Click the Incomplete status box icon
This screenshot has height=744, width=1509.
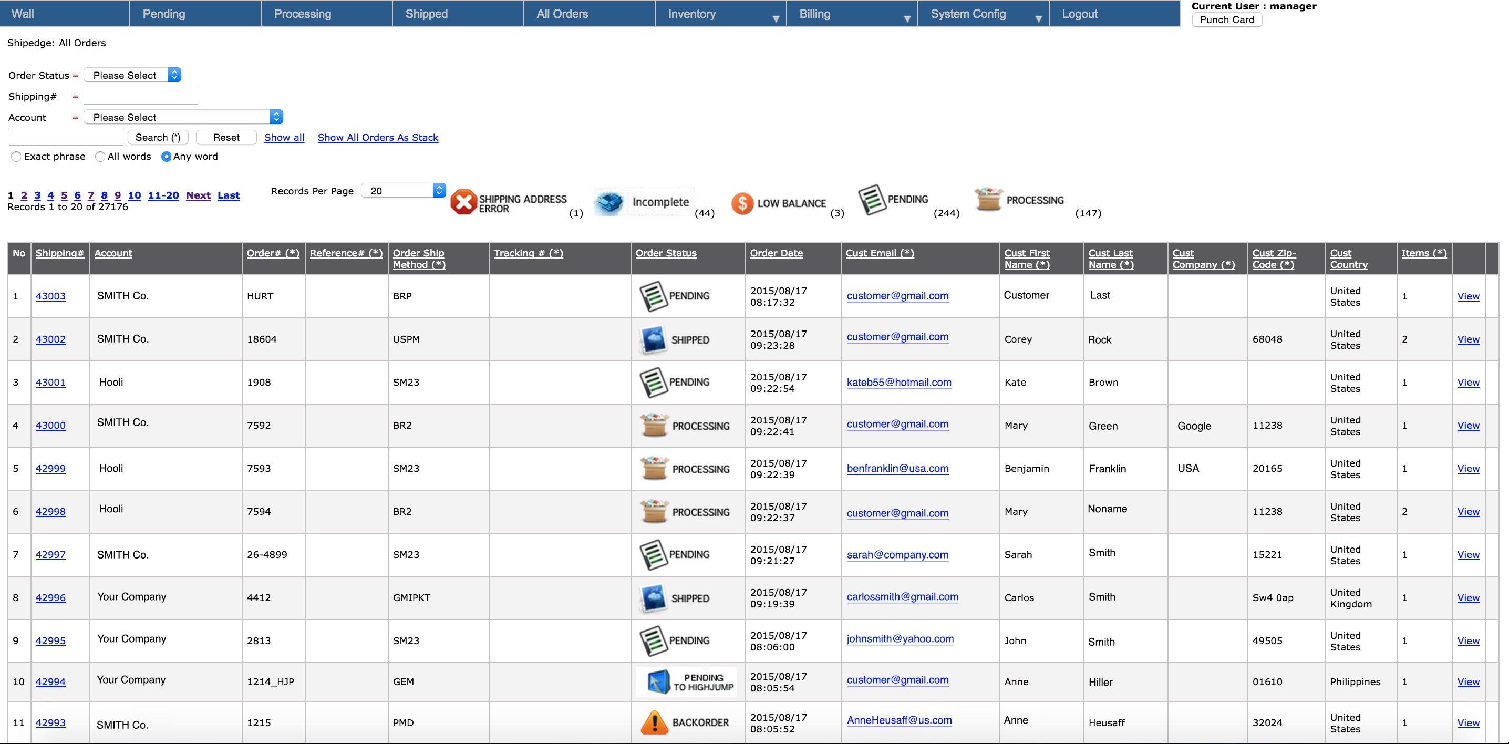[x=610, y=203]
